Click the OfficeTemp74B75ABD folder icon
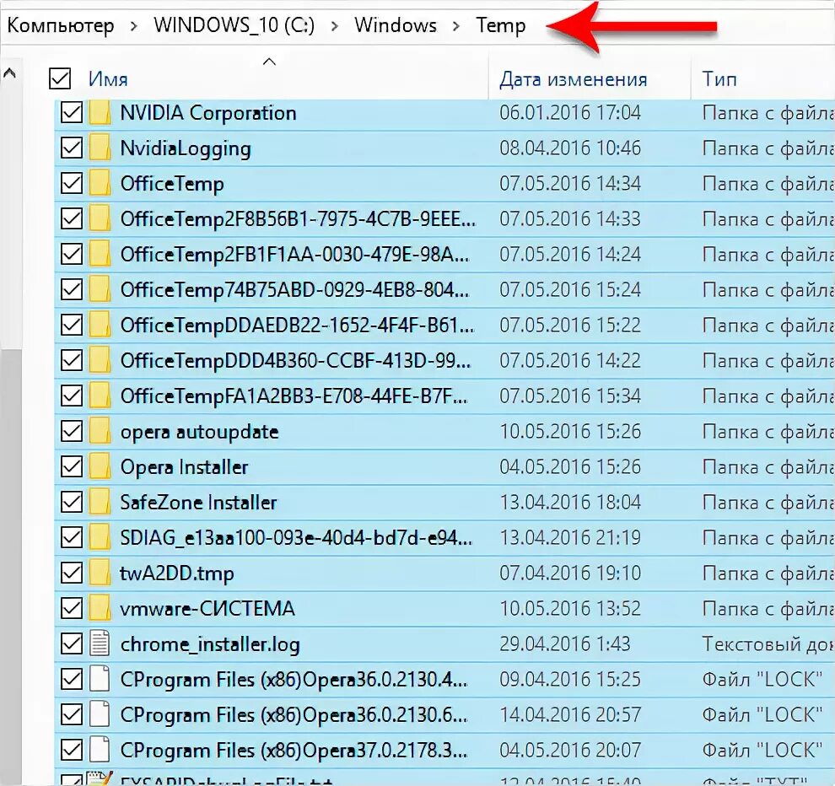Image resolution: width=835 pixels, height=786 pixels. (100, 290)
